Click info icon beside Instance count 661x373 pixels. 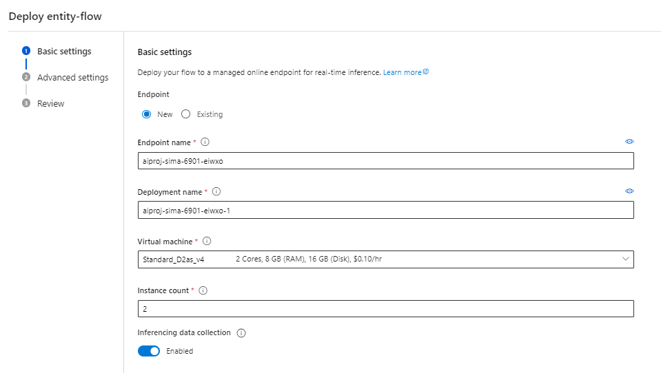pos(203,290)
